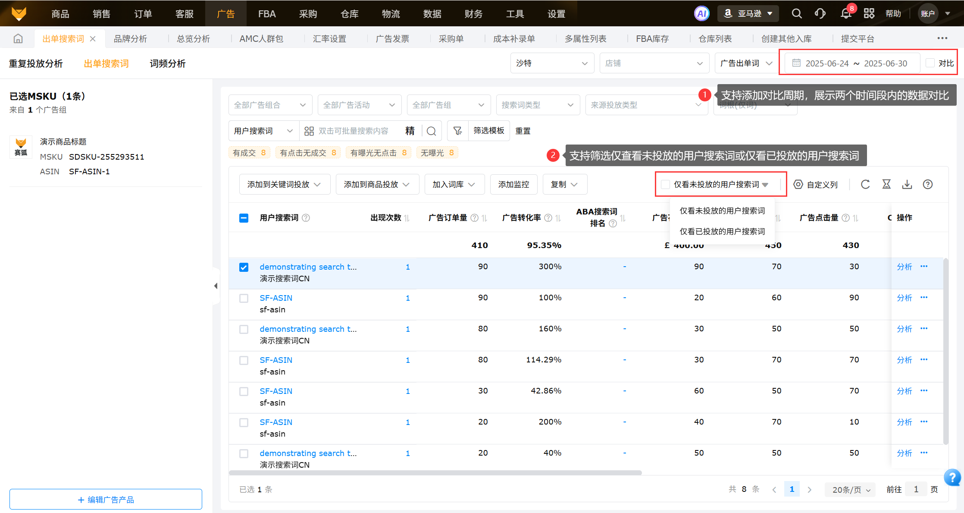Click the refresh table icon

[865, 184]
